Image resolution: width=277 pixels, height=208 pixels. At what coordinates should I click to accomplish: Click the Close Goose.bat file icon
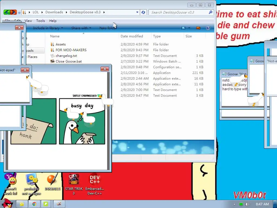(x=52, y=61)
